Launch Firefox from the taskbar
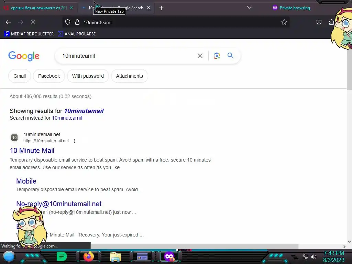Screen dimensions: 352x264 pos(88,256)
